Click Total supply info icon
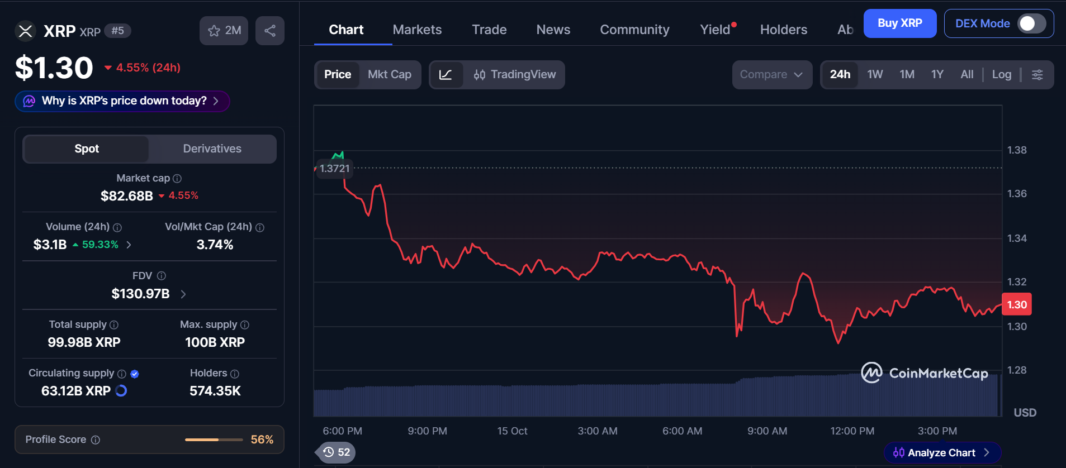Screen dimensions: 1066x468 click(x=114, y=325)
